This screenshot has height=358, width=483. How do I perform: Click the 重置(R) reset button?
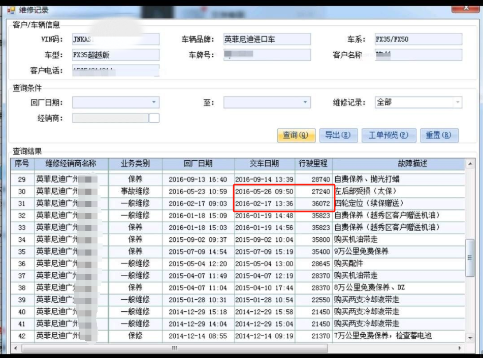pos(438,135)
